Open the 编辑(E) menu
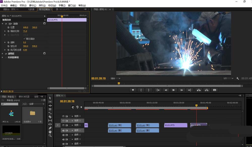252x147 pixels. pos(14,6)
